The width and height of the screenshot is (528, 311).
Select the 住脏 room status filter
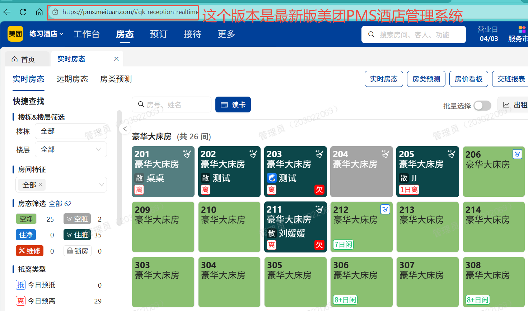(77, 235)
